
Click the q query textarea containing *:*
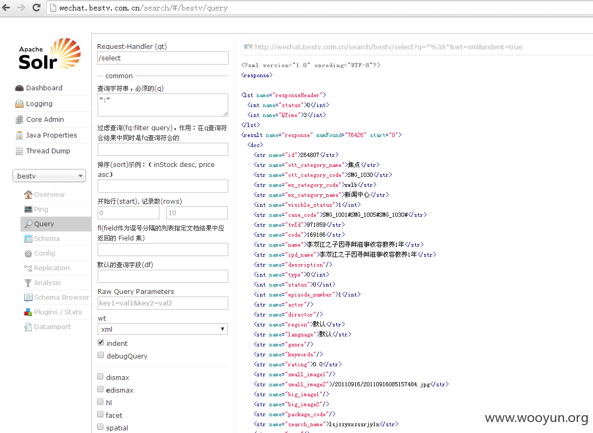tap(163, 105)
